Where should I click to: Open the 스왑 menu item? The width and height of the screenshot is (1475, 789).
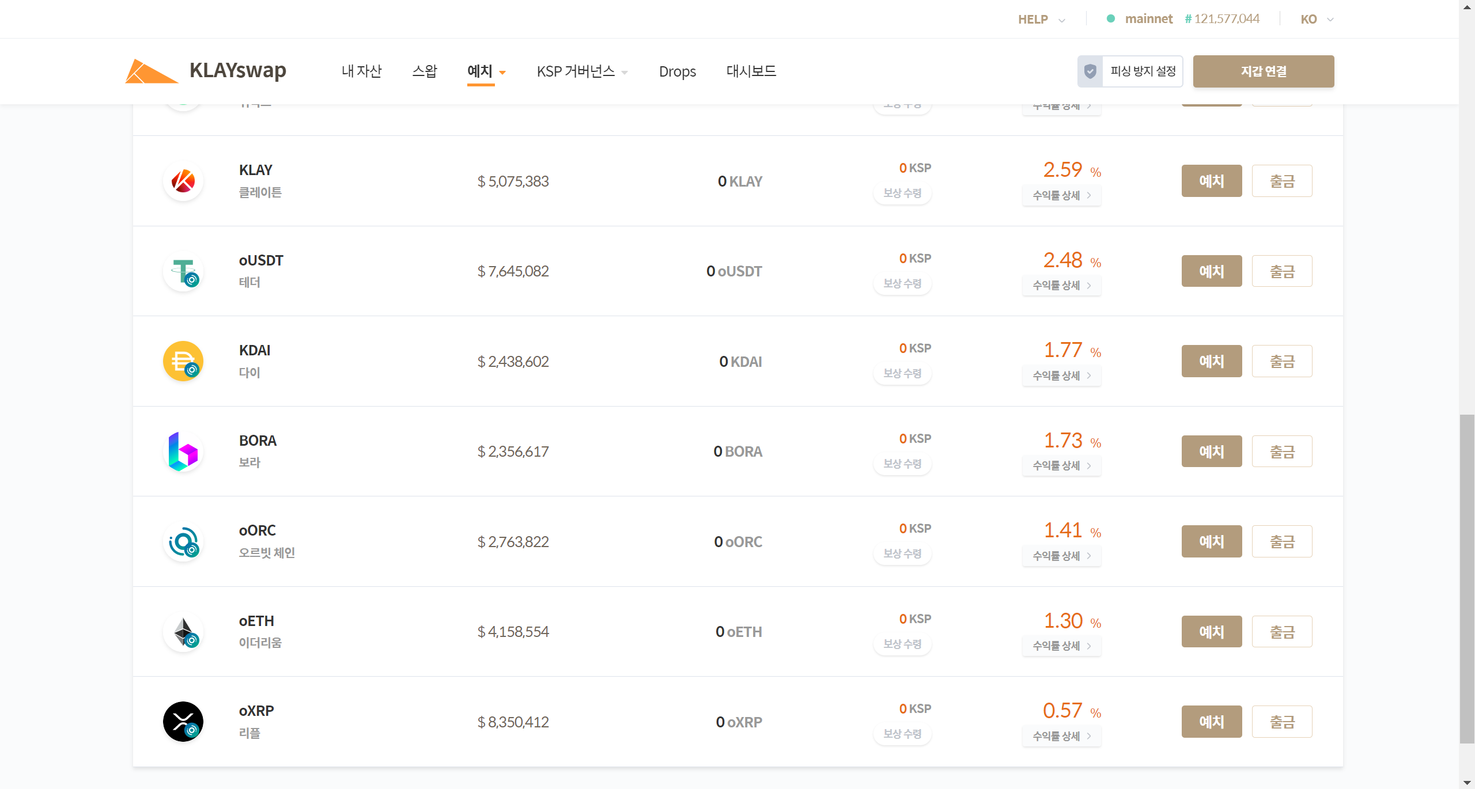(425, 71)
